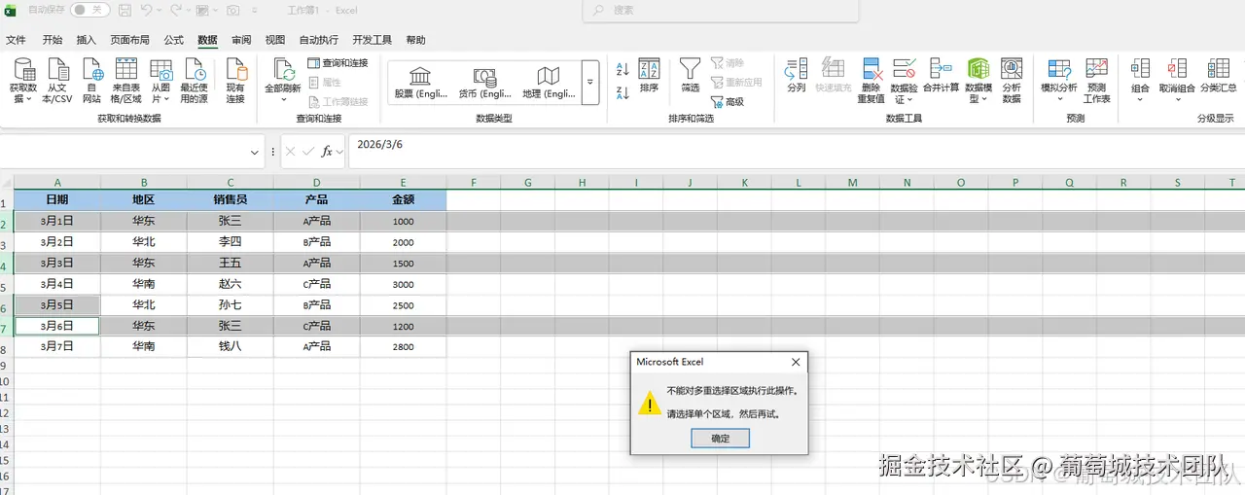Click 删除重复值 remove duplicates icon
This screenshot has width=1245, height=495.
(871, 81)
